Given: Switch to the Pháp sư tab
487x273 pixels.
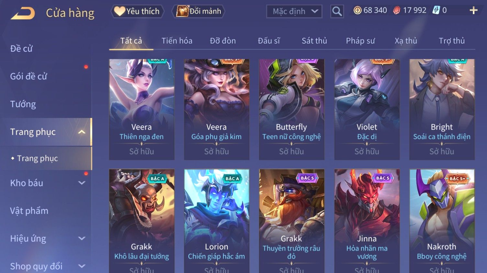Looking at the screenshot, I should (360, 41).
